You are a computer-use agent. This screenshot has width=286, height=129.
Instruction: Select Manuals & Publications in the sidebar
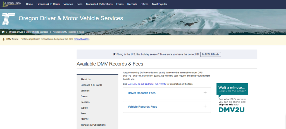coord(93,125)
